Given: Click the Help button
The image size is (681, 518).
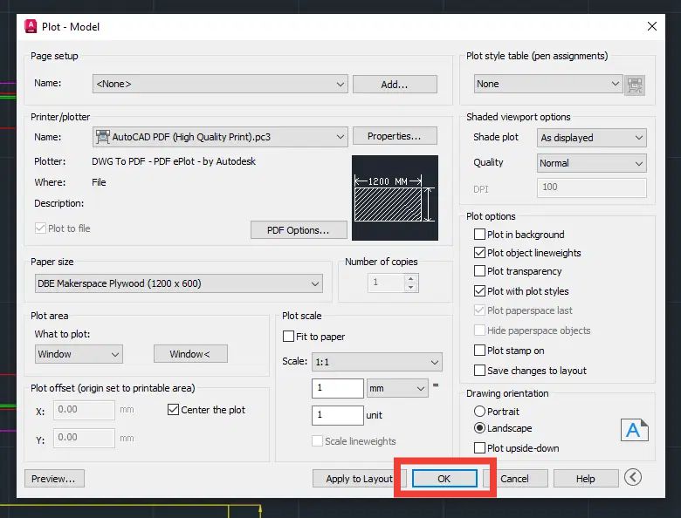Looking at the screenshot, I should (586, 479).
